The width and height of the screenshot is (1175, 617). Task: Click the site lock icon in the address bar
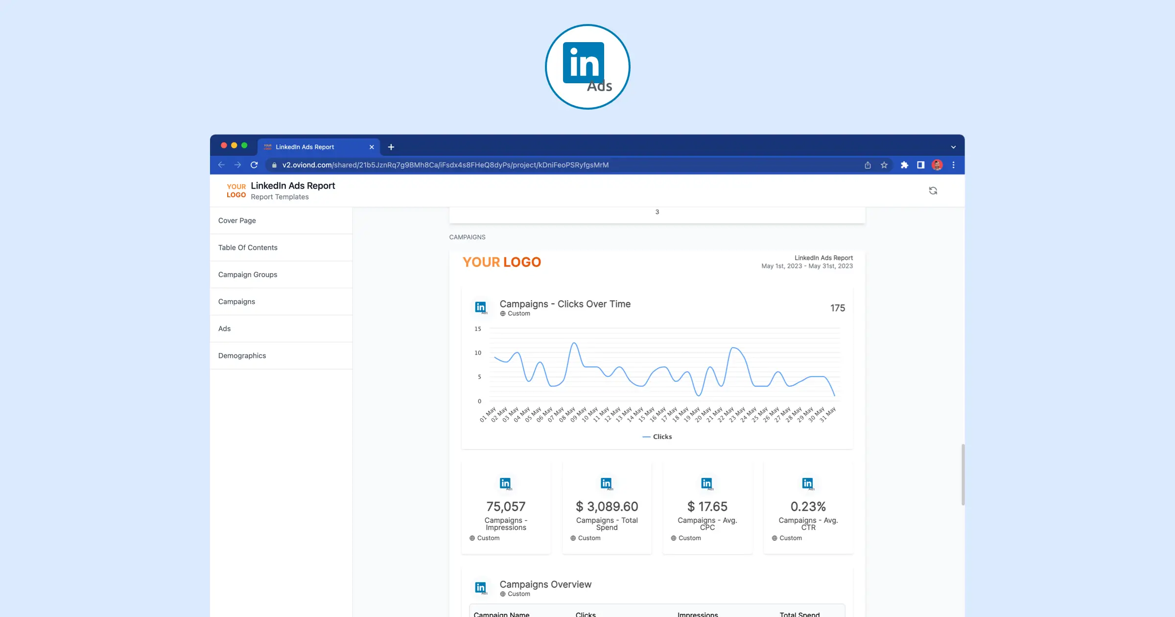(274, 165)
